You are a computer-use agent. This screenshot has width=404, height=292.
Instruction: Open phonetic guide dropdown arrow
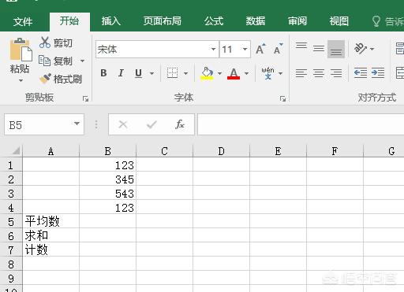(x=281, y=73)
